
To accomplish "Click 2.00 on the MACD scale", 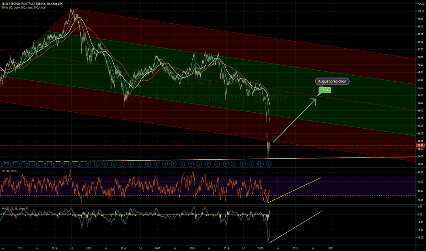I will tap(420, 206).
